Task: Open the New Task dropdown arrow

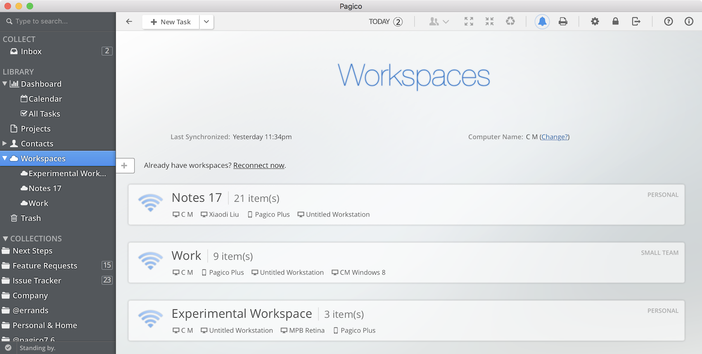Action: (x=206, y=21)
